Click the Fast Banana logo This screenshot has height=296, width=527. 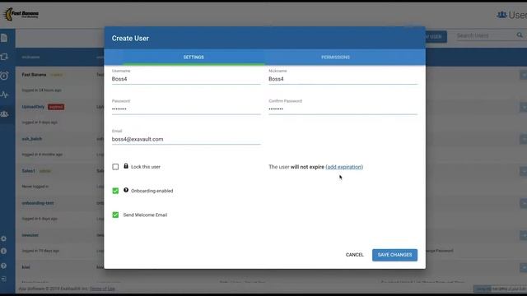click(x=21, y=14)
